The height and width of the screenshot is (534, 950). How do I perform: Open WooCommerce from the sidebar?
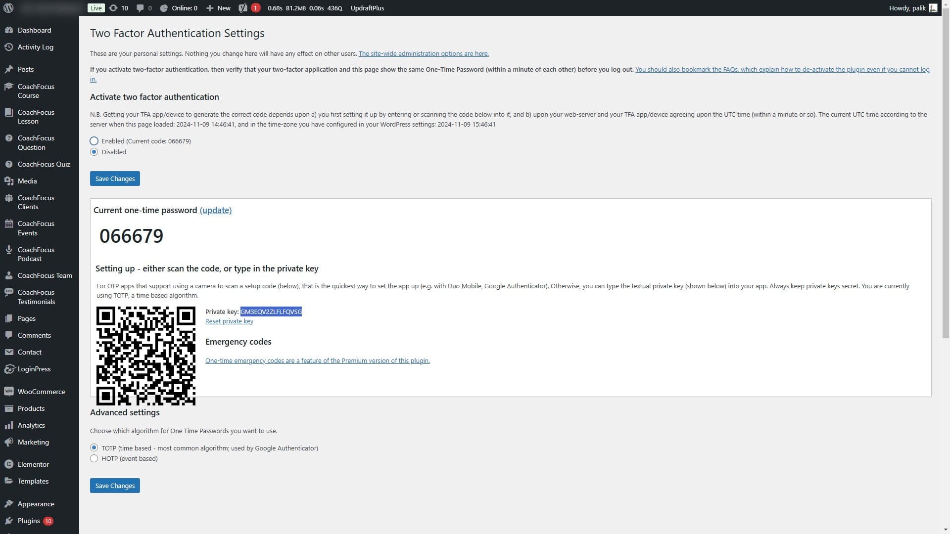41,391
